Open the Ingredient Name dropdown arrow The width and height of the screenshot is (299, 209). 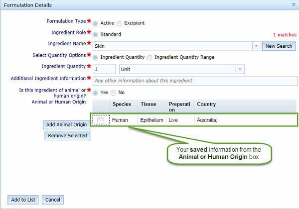(257, 46)
